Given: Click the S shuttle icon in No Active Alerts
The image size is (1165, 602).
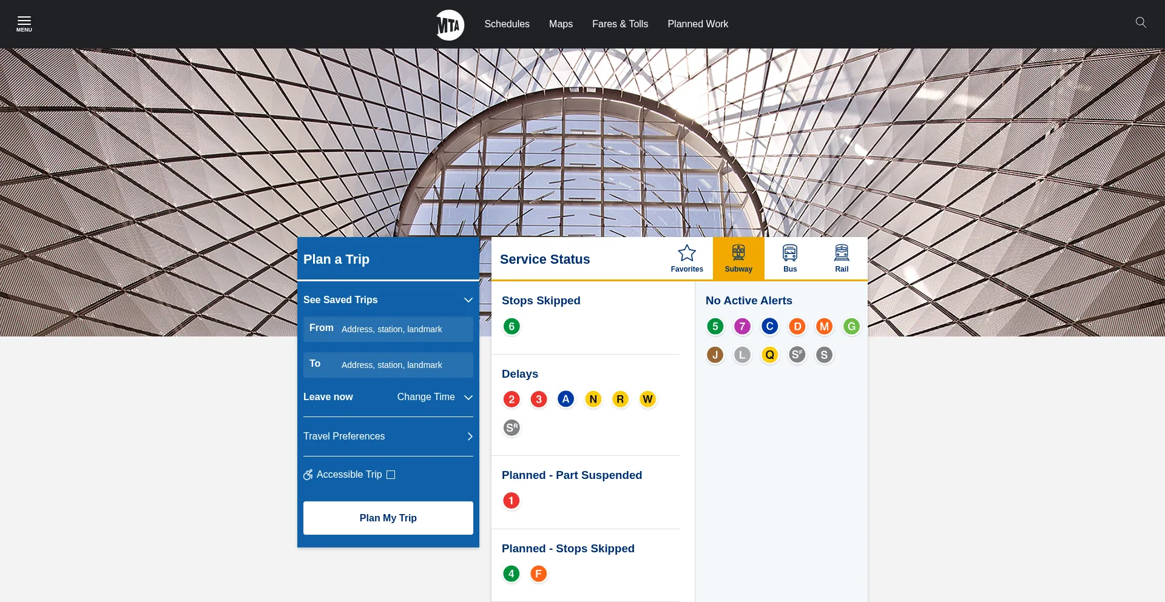Looking at the screenshot, I should (824, 355).
